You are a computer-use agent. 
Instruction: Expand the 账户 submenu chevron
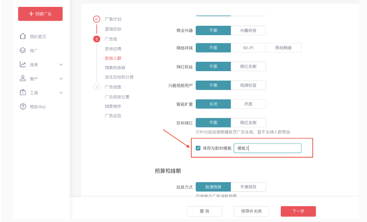tap(61, 79)
